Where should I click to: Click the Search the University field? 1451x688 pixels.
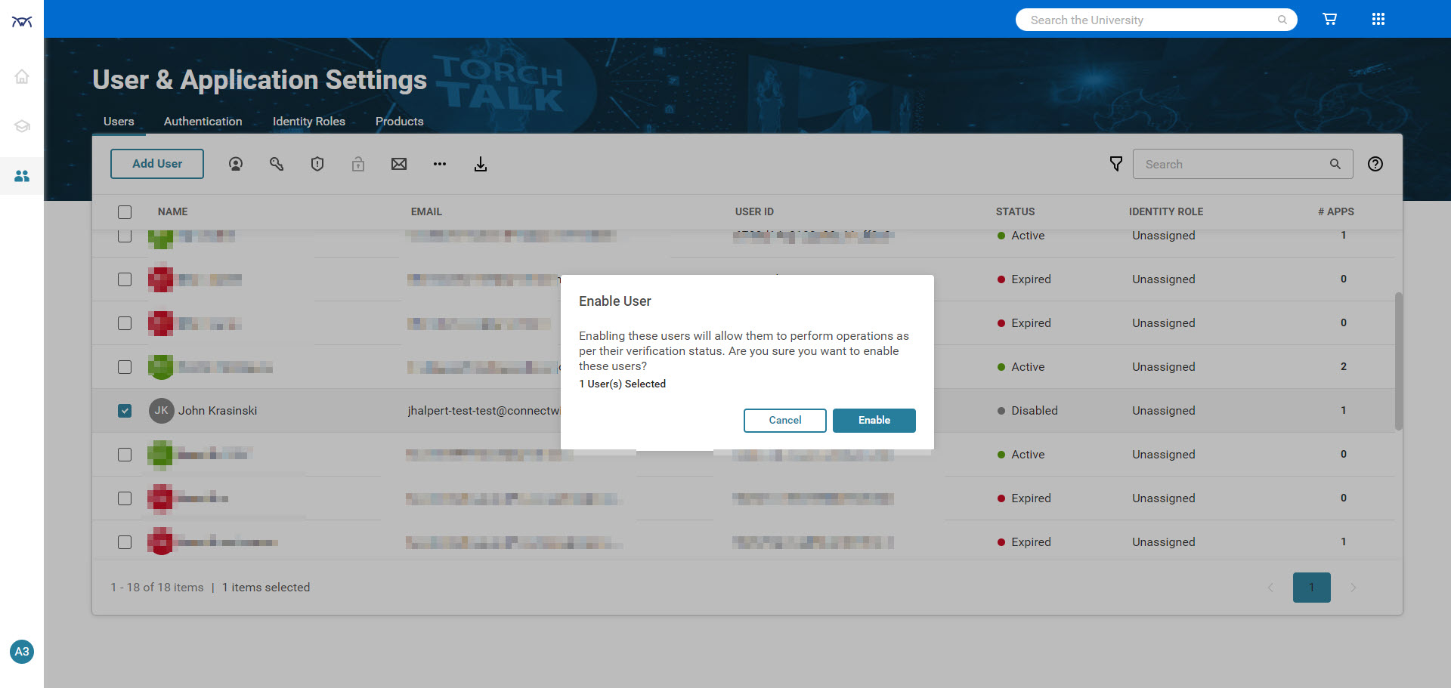click(1149, 20)
